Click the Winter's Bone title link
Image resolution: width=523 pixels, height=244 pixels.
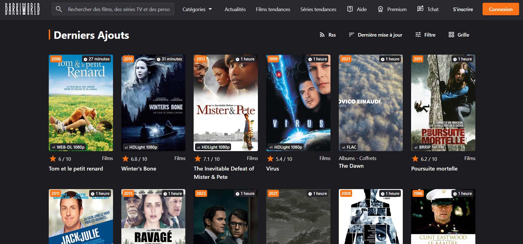click(x=139, y=169)
